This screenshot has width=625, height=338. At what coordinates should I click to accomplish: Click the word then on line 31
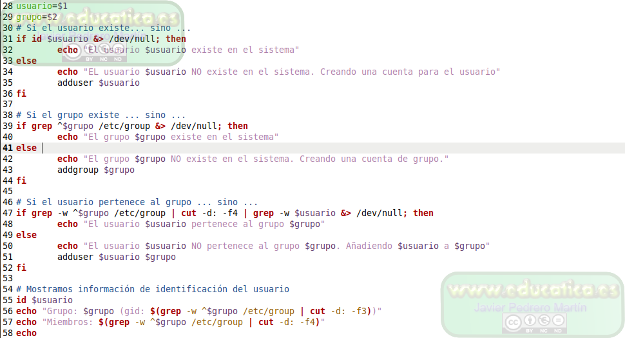(x=176, y=39)
